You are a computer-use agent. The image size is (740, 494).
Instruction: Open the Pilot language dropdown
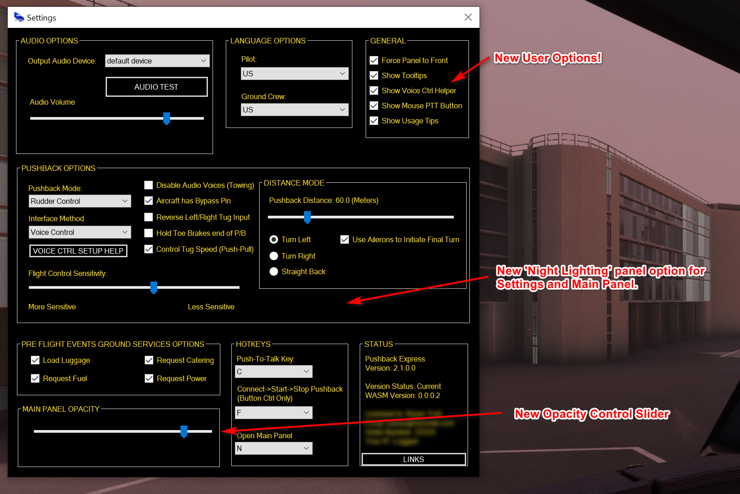click(294, 74)
